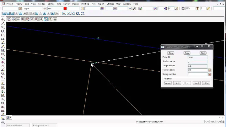Toggle the H snap button

coord(25,14)
